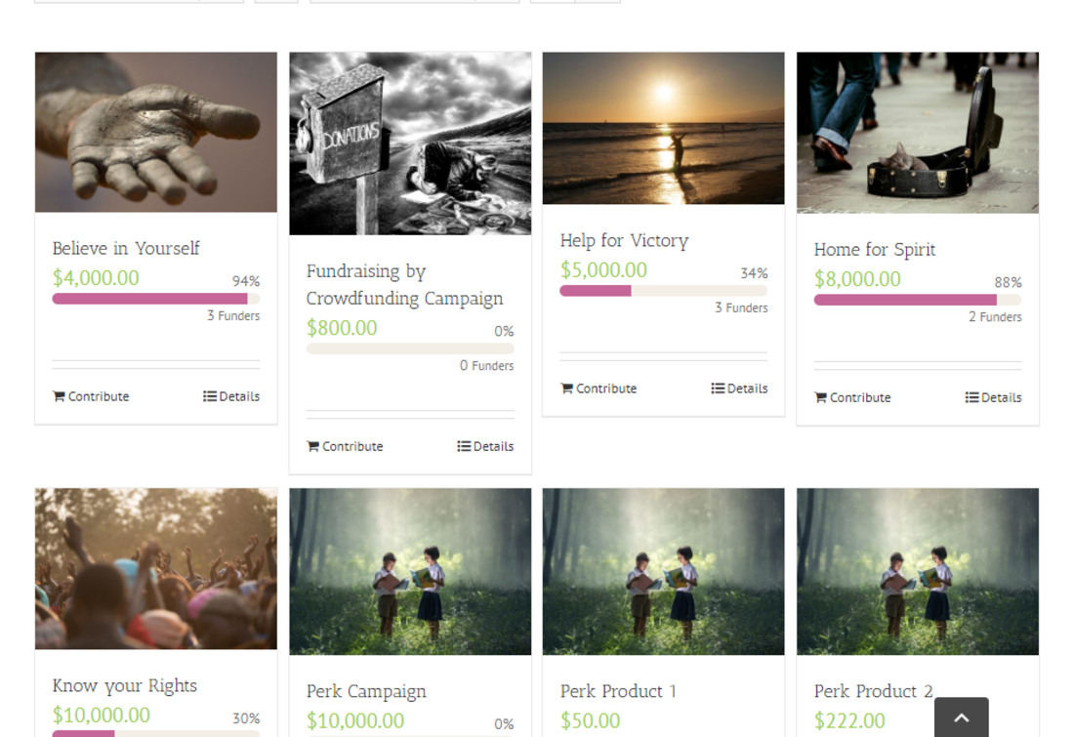Click the cart icon on Believe in Yourself Contribute

pyautogui.click(x=60, y=396)
